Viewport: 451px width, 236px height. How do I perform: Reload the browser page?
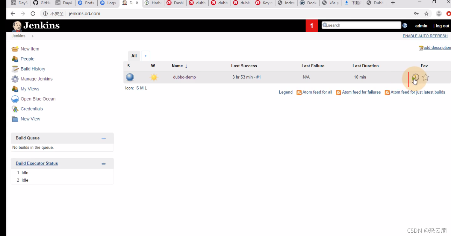click(33, 13)
